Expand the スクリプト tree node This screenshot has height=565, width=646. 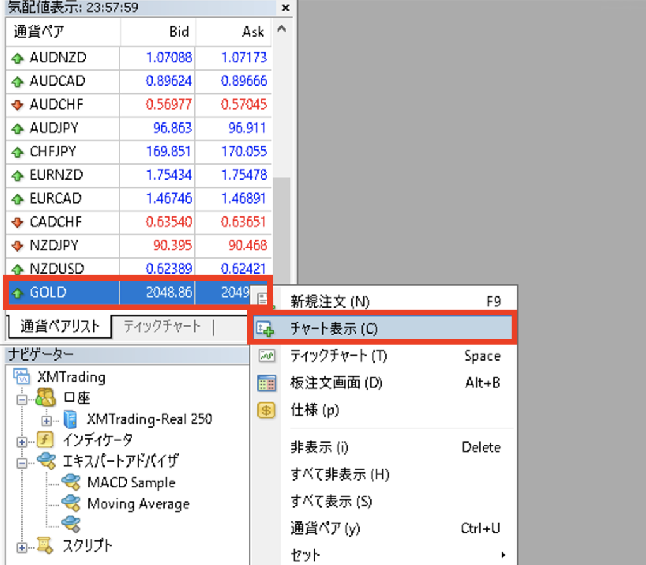click(x=23, y=547)
